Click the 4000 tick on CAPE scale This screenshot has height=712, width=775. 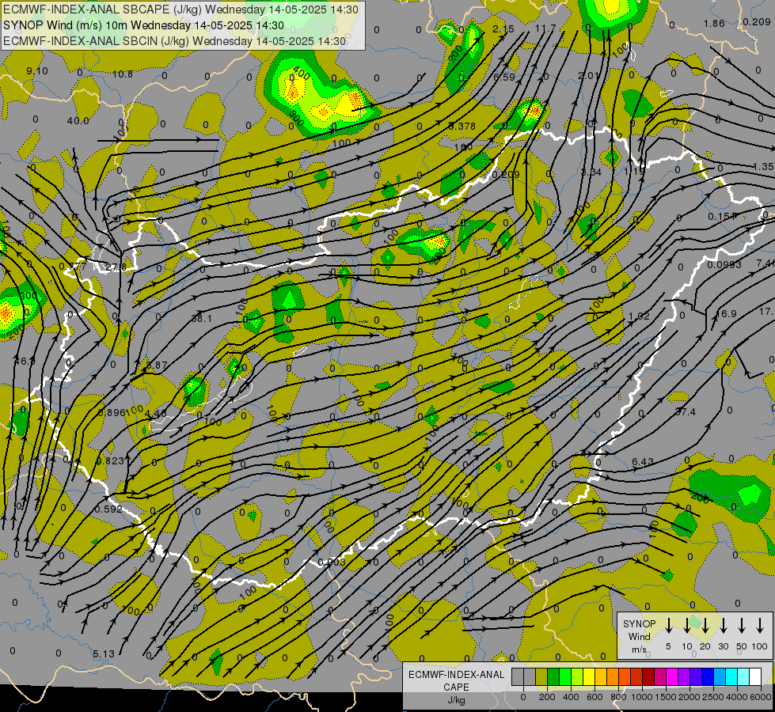(737, 697)
